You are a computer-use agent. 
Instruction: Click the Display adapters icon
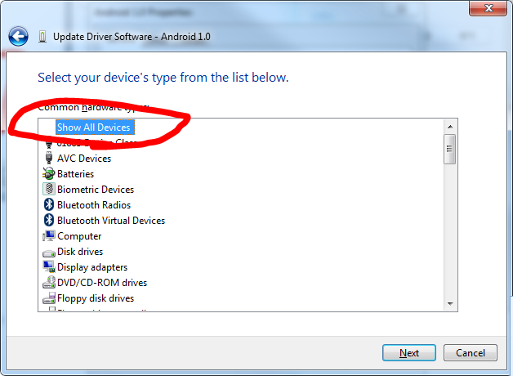coord(49,266)
